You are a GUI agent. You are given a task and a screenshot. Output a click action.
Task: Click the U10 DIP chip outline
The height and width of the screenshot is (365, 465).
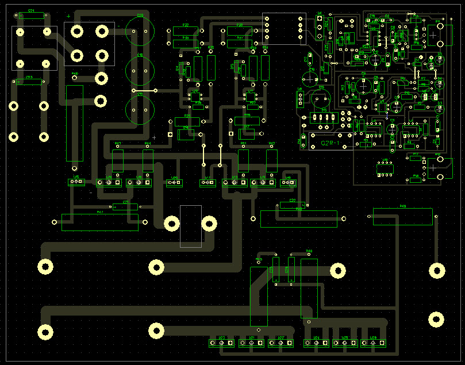pyautogui.click(x=385, y=169)
